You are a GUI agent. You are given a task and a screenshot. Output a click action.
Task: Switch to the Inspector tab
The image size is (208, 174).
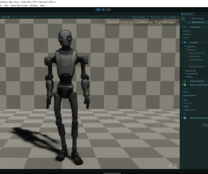point(188,14)
